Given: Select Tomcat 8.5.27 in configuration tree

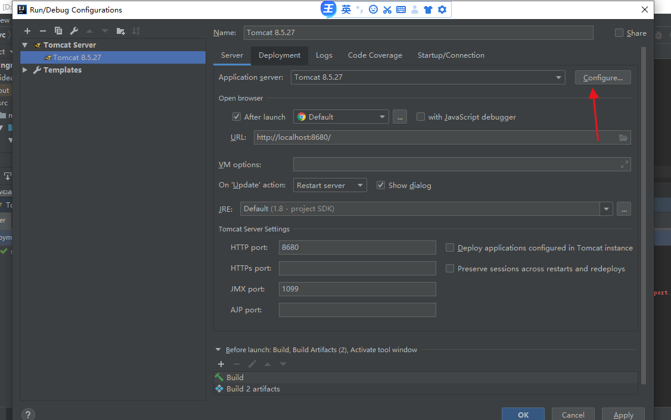Looking at the screenshot, I should pos(113,57).
